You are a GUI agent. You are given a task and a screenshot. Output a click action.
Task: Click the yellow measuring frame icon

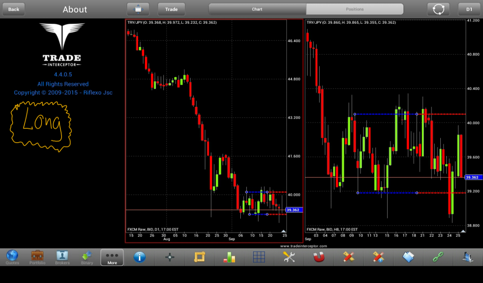199,257
